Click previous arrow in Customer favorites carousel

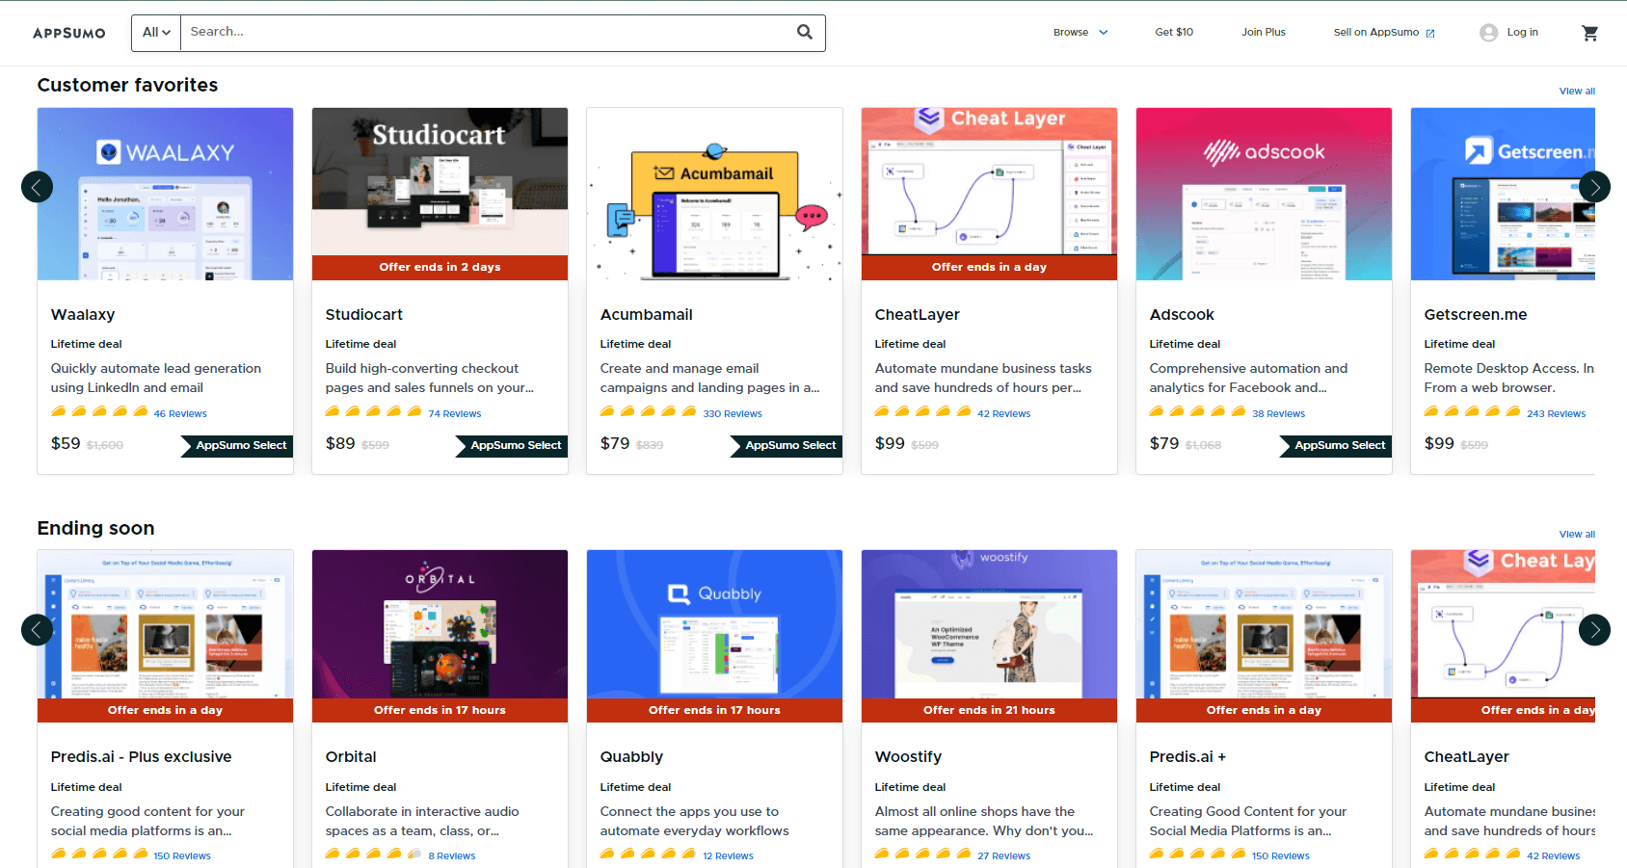37,186
